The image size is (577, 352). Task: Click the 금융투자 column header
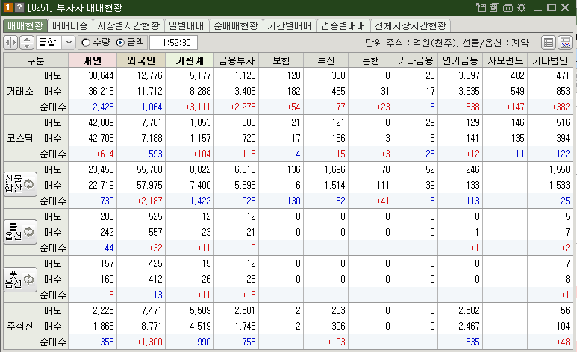pos(236,60)
